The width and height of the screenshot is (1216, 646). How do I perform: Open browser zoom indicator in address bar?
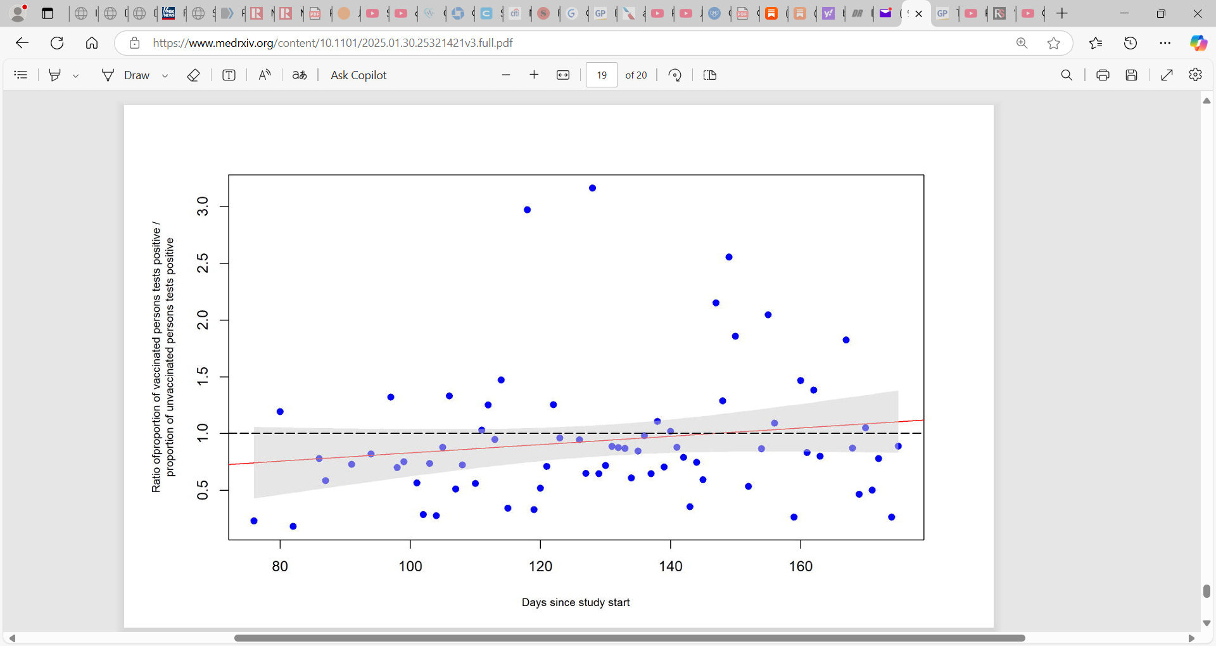click(x=1022, y=42)
